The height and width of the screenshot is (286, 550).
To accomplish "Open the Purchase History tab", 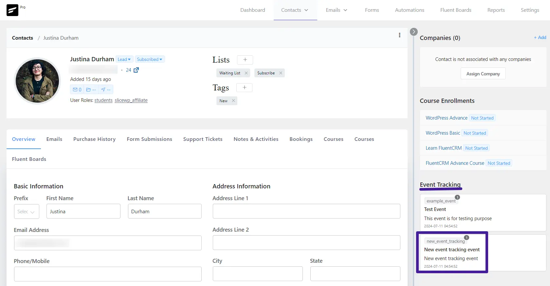I will point(95,139).
